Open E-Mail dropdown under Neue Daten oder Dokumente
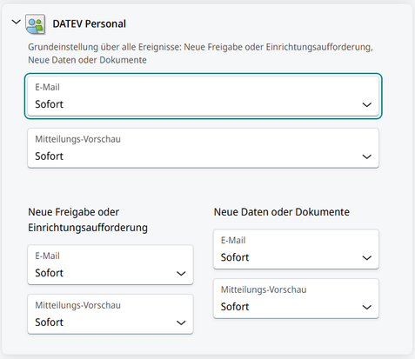Screen dimensions: 415x359 tap(296, 249)
